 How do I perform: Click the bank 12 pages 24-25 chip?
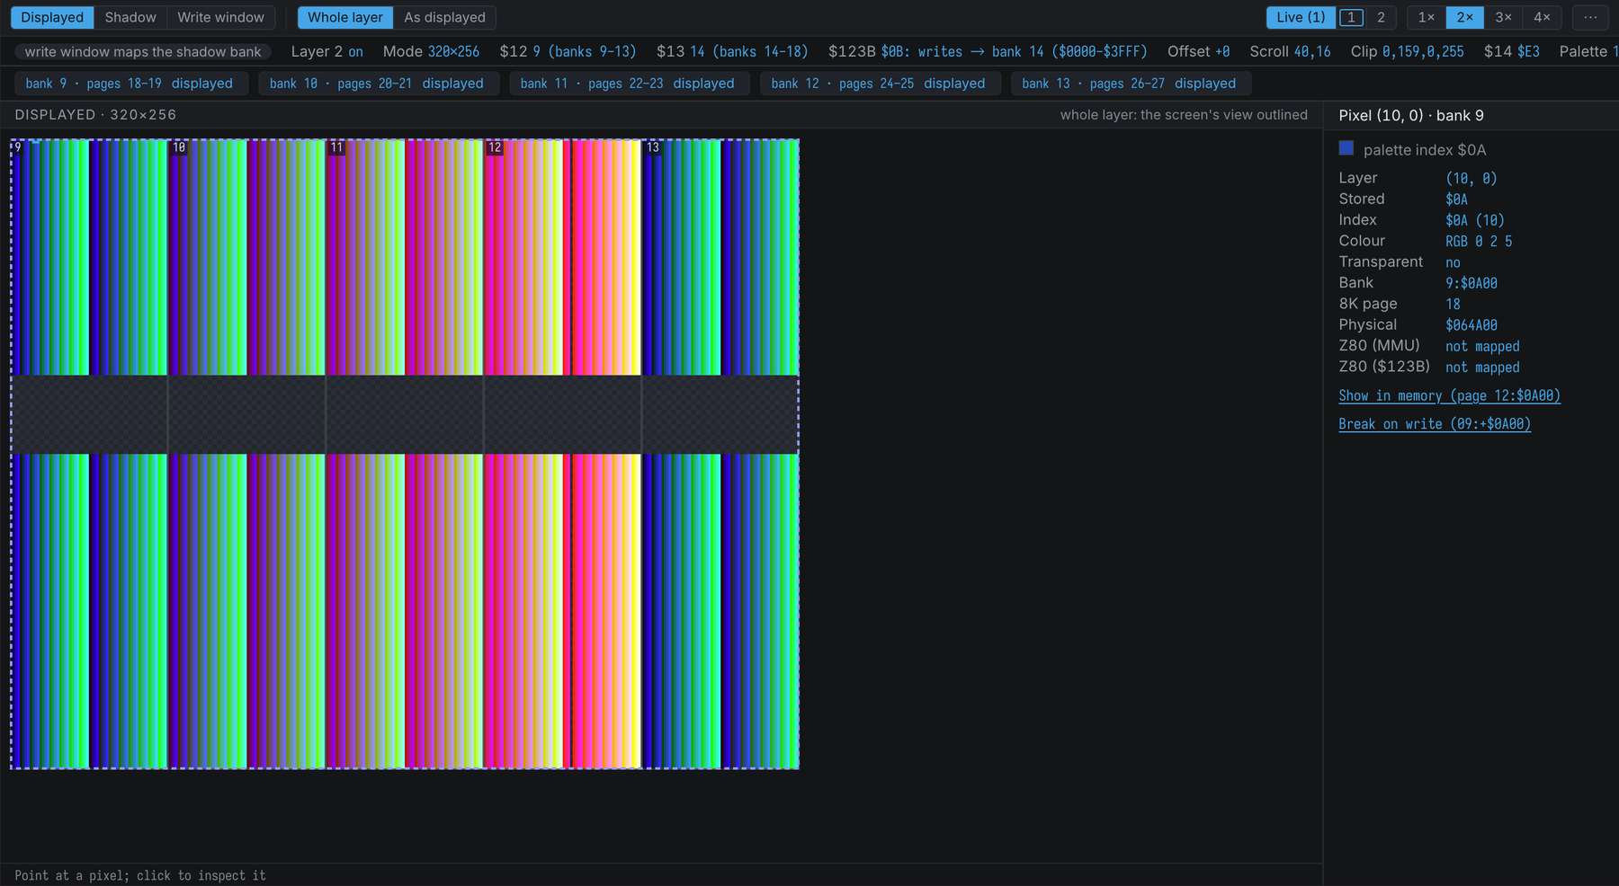879,84
